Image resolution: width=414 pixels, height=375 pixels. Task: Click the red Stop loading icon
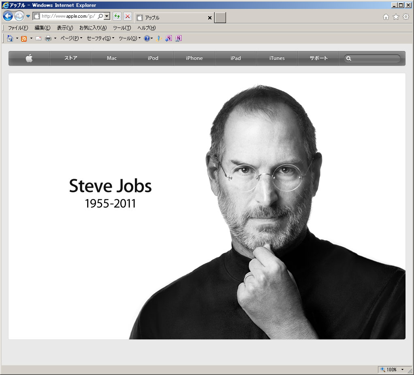[x=128, y=16]
